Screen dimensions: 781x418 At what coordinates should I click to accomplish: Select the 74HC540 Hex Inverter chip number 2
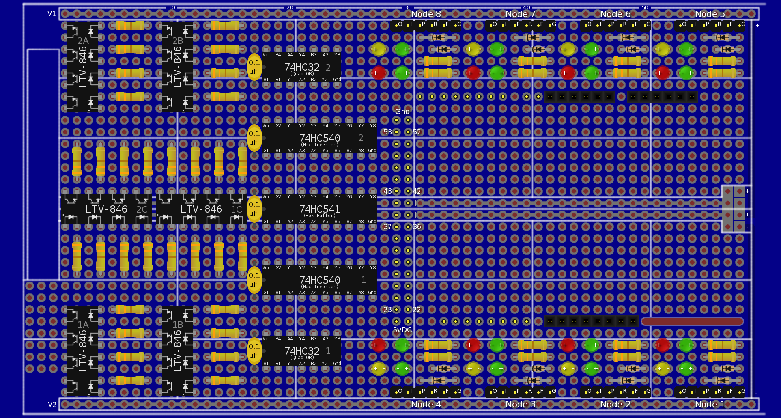coord(319,138)
